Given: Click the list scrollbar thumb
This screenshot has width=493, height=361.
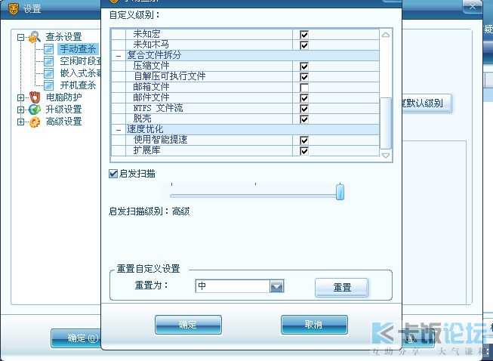Looking at the screenshot, I should [386, 123].
